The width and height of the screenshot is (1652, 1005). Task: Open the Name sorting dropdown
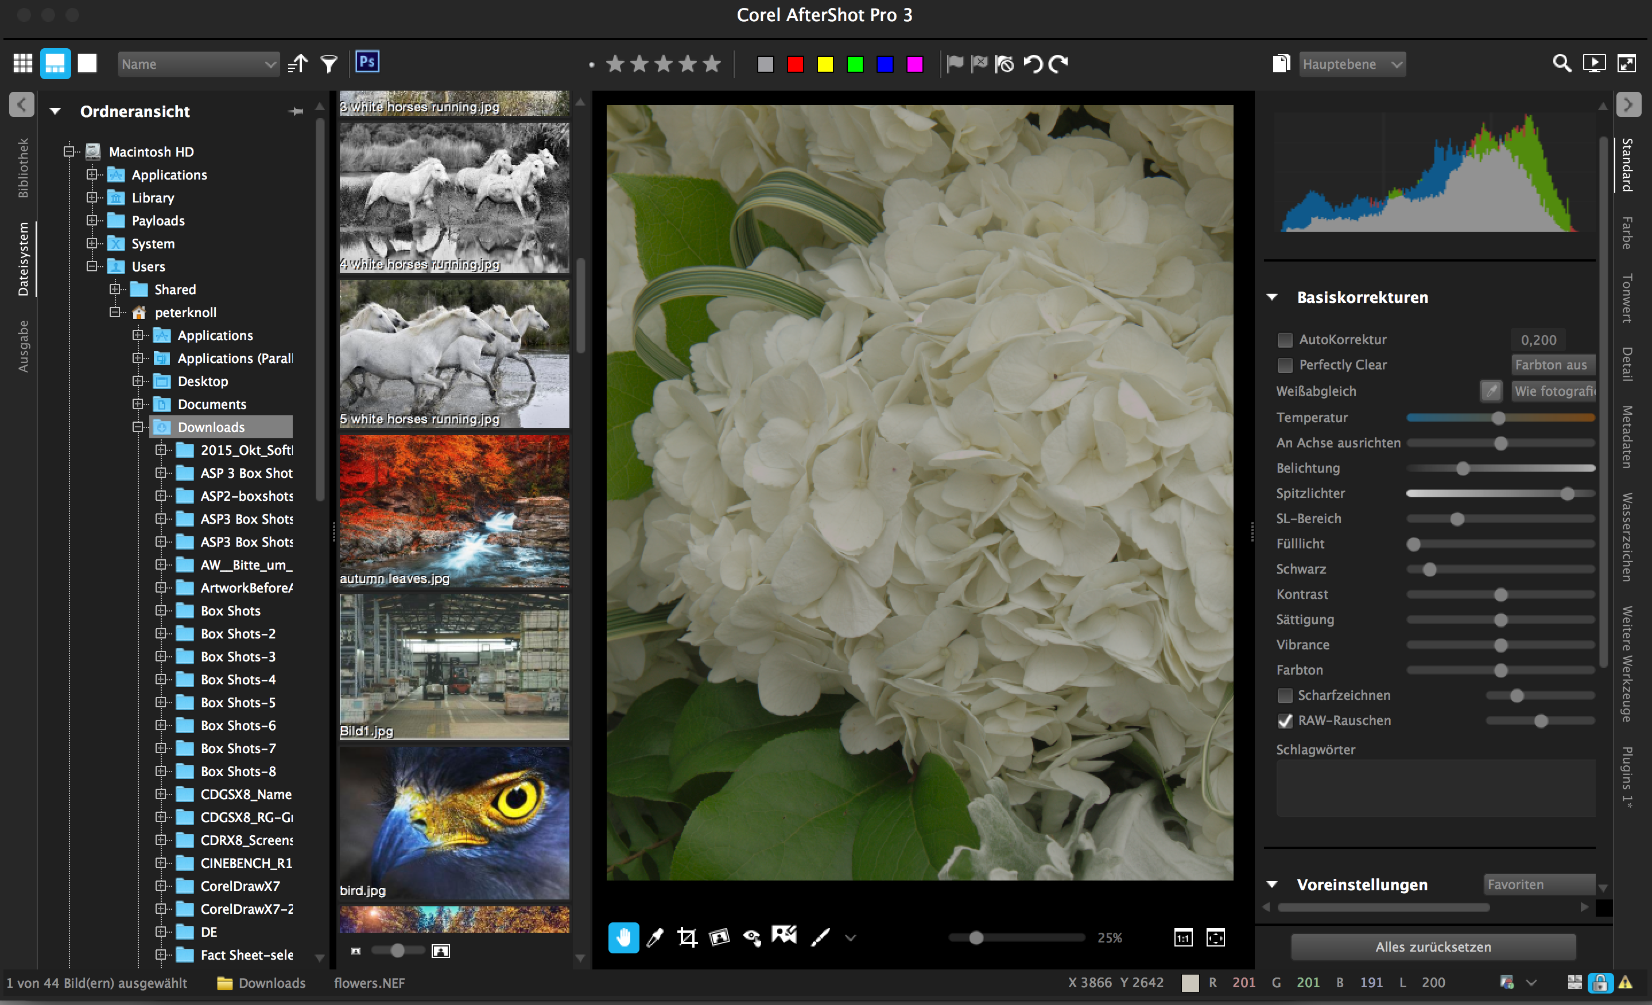199,64
